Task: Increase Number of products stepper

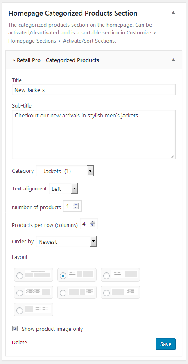Action: pyautogui.click(x=76, y=204)
